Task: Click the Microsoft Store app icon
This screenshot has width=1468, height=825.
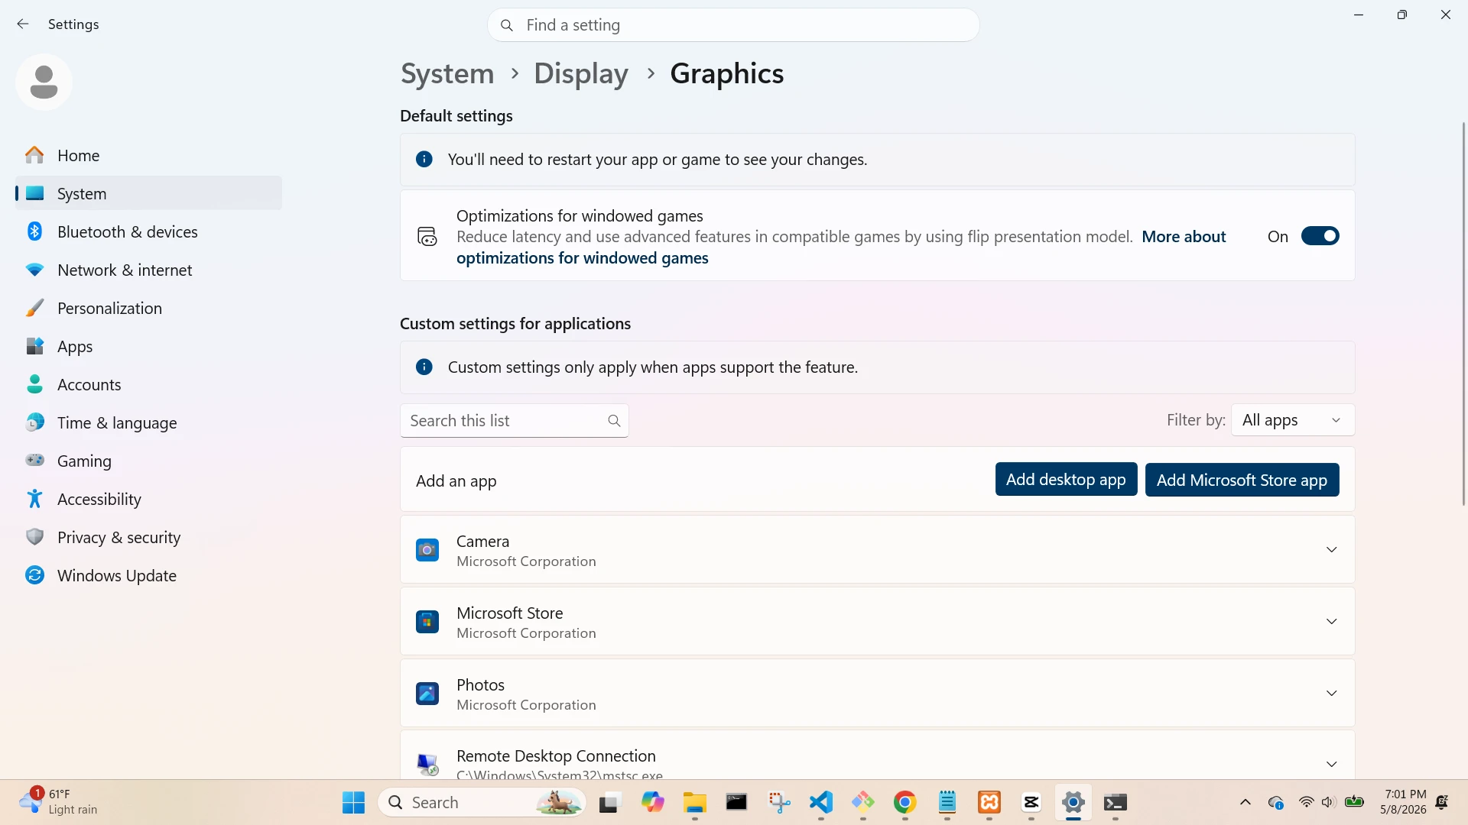Action: pos(427,622)
